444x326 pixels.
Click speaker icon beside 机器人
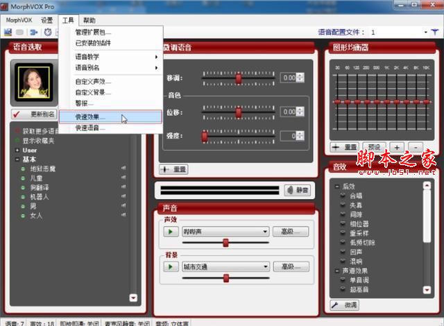coord(123,196)
